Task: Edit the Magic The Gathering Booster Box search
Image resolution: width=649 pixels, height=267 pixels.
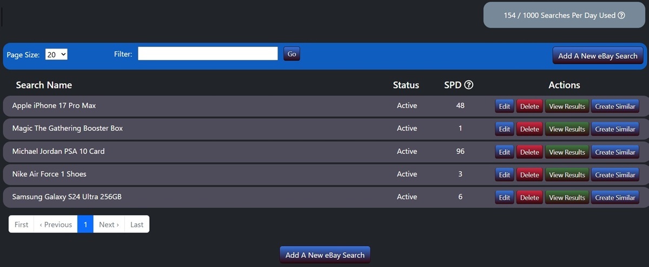Action: 505,129
